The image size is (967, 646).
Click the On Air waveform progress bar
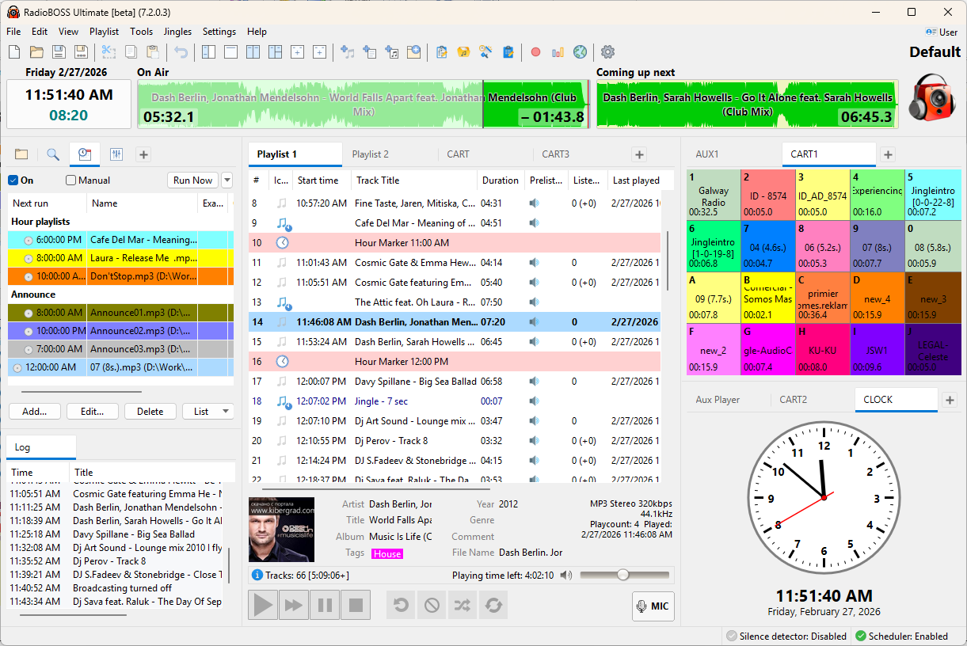[363, 104]
